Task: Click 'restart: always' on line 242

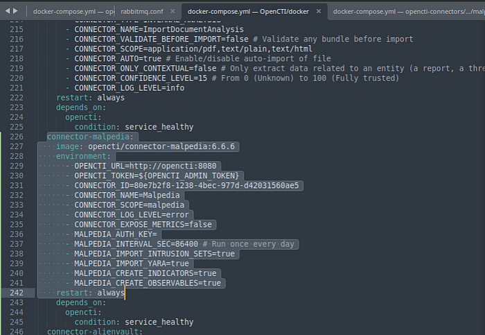Action: pyautogui.click(x=90, y=293)
